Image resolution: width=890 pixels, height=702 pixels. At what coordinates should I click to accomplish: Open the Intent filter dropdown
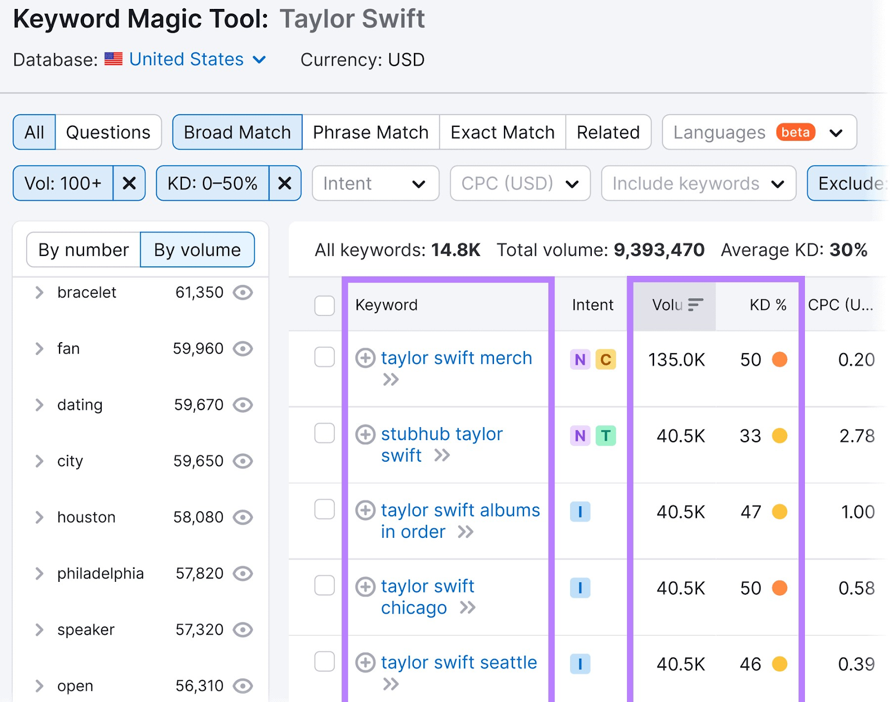pyautogui.click(x=375, y=184)
